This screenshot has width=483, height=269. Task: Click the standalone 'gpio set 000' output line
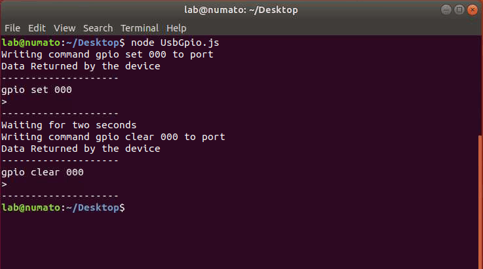click(x=37, y=90)
